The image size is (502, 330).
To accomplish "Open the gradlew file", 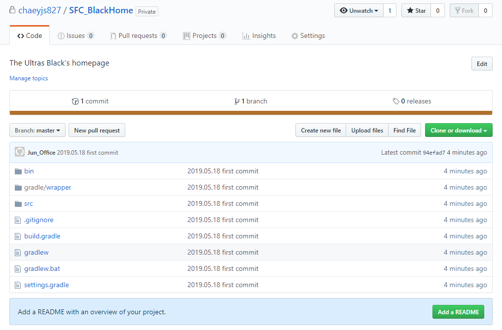I will point(36,253).
